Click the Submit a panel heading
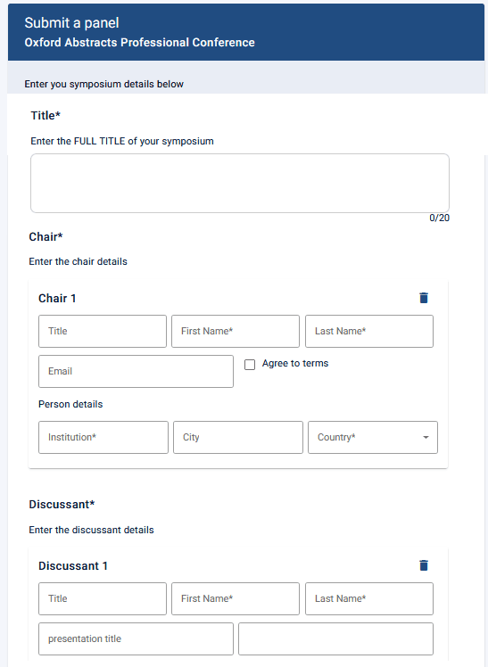Viewport: 488px width, 667px height. [x=71, y=23]
